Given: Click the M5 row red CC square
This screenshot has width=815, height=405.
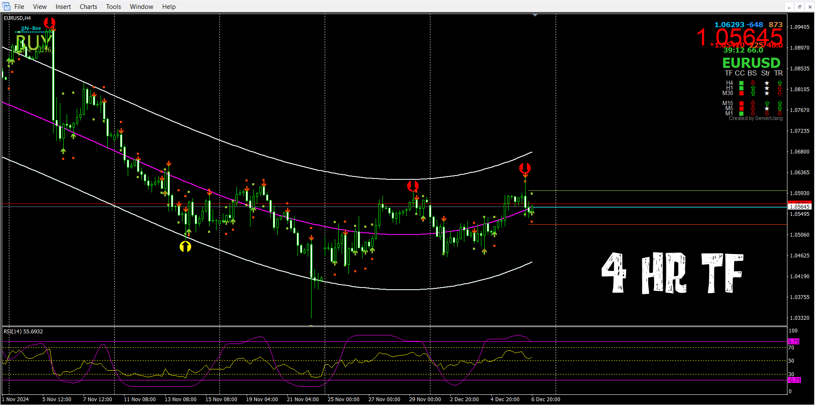Looking at the screenshot, I should click(x=741, y=109).
